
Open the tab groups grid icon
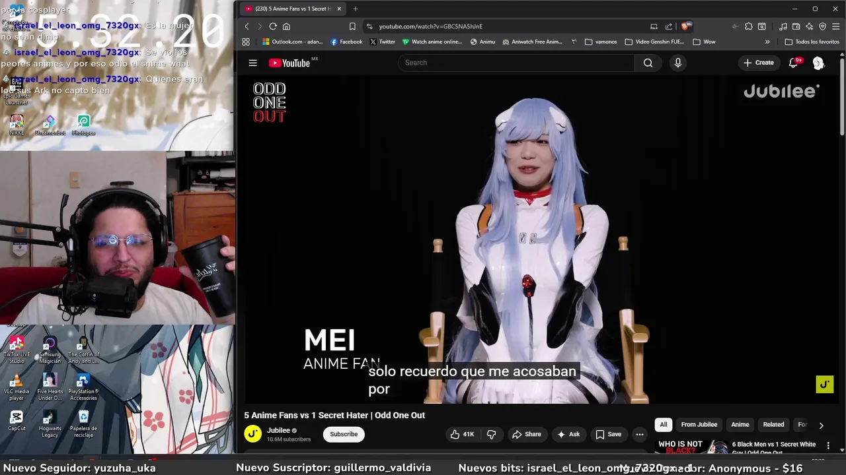point(246,42)
